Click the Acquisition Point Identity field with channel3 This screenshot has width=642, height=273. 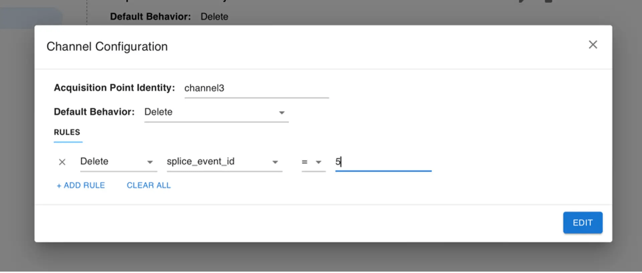point(256,88)
